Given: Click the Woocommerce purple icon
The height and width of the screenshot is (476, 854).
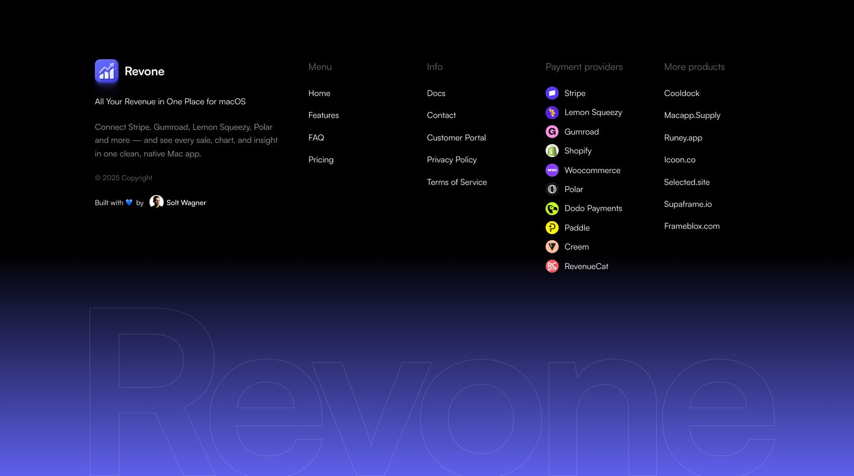Looking at the screenshot, I should coord(552,170).
